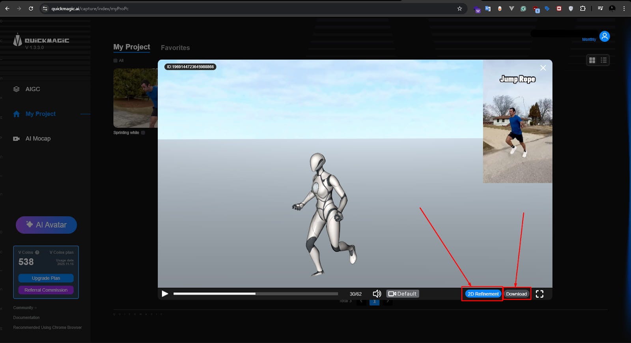Viewport: 631px width, 343px height.
Task: Go forward in the browser
Action: pyautogui.click(x=19, y=8)
